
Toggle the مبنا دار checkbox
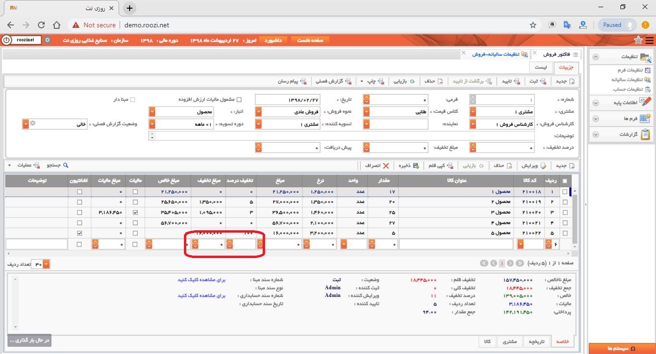(133, 99)
